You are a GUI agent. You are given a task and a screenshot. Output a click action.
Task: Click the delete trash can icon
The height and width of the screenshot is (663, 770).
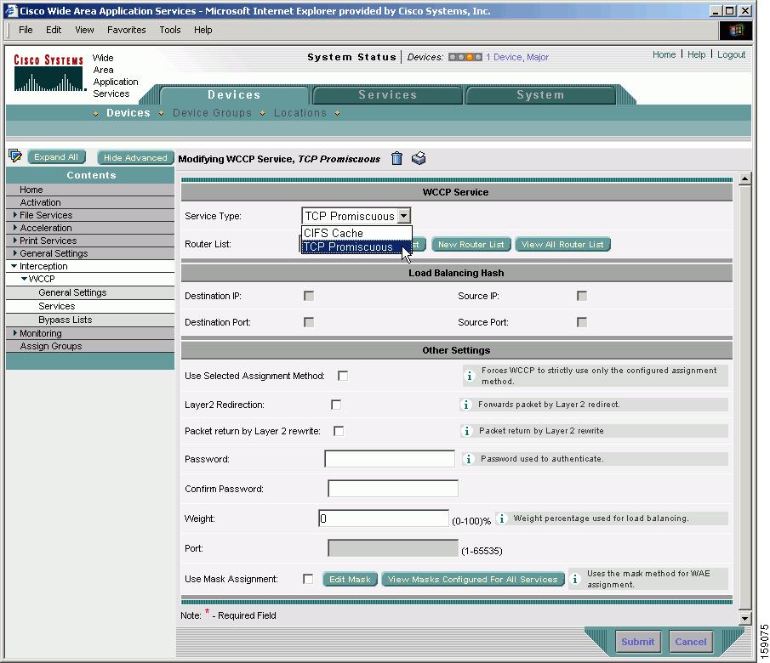(x=396, y=158)
